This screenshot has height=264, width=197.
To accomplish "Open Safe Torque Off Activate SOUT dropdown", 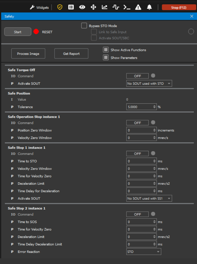I will pos(149,84).
